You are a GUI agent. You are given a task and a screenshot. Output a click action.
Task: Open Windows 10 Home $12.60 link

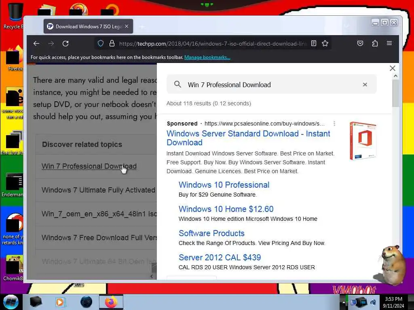(x=226, y=209)
